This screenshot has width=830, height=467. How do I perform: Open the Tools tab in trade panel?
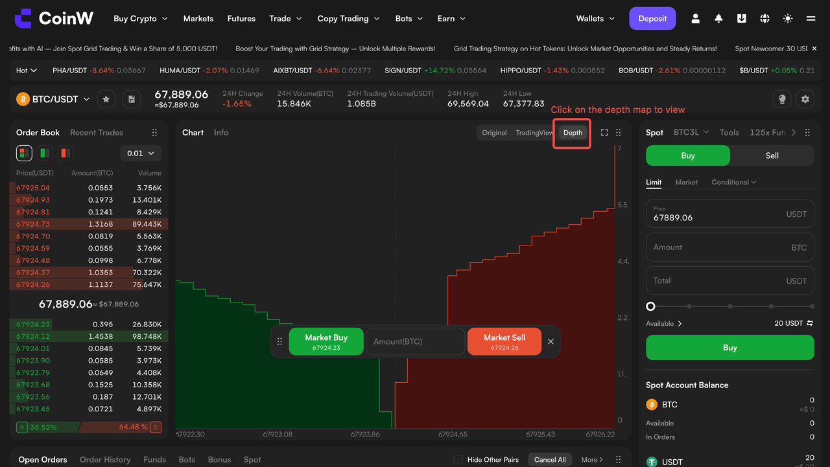729,133
